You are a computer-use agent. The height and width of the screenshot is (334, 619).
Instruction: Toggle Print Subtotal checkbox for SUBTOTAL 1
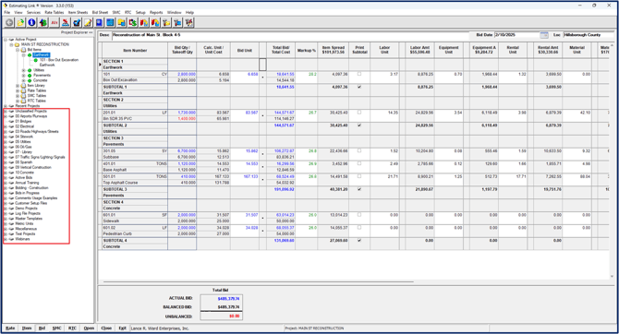point(359,87)
